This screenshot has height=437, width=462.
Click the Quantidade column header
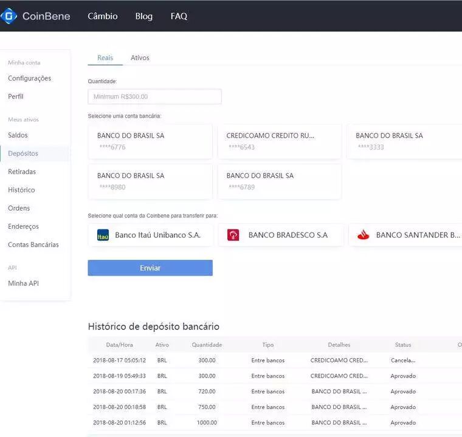tap(207, 345)
